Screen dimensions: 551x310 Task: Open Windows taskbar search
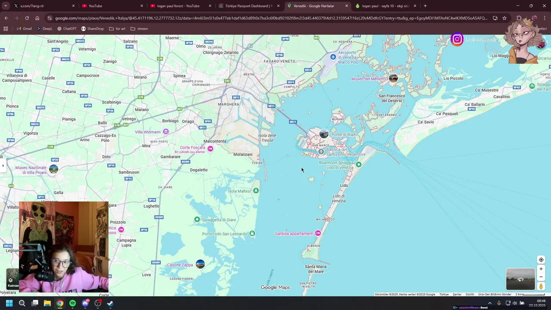tap(22, 303)
